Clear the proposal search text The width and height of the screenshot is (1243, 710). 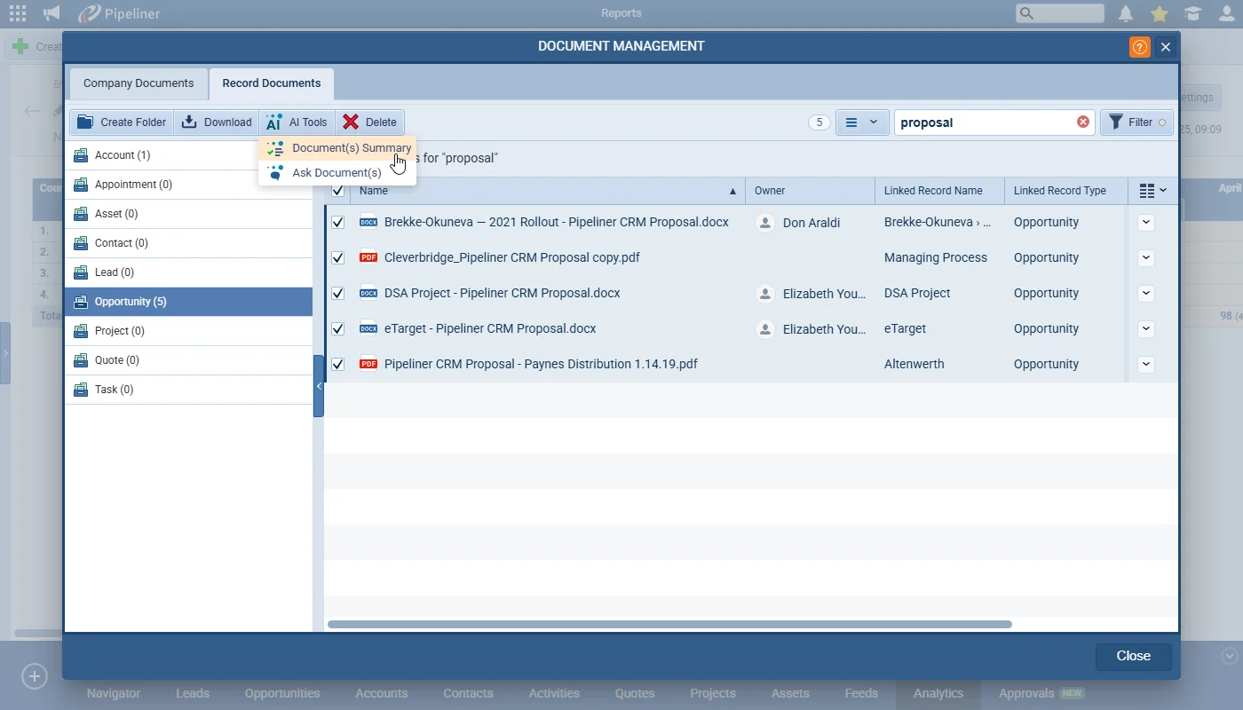[1083, 122]
